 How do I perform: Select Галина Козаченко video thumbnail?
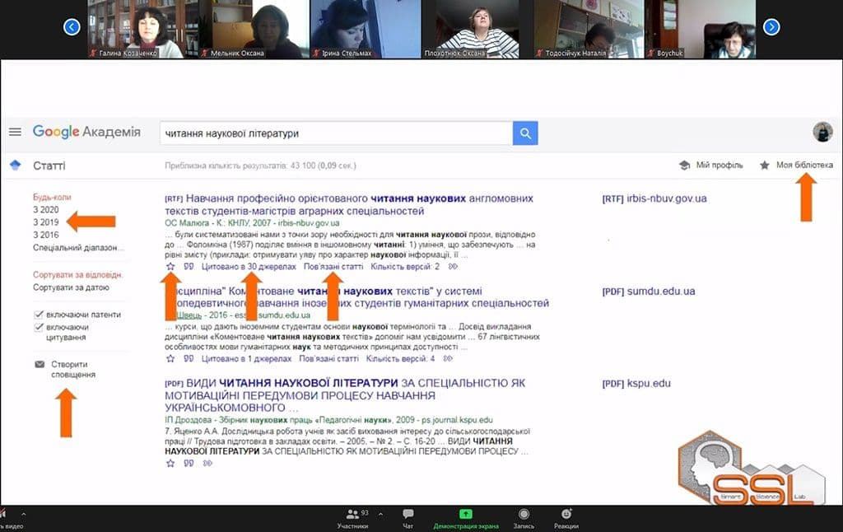coord(143,29)
